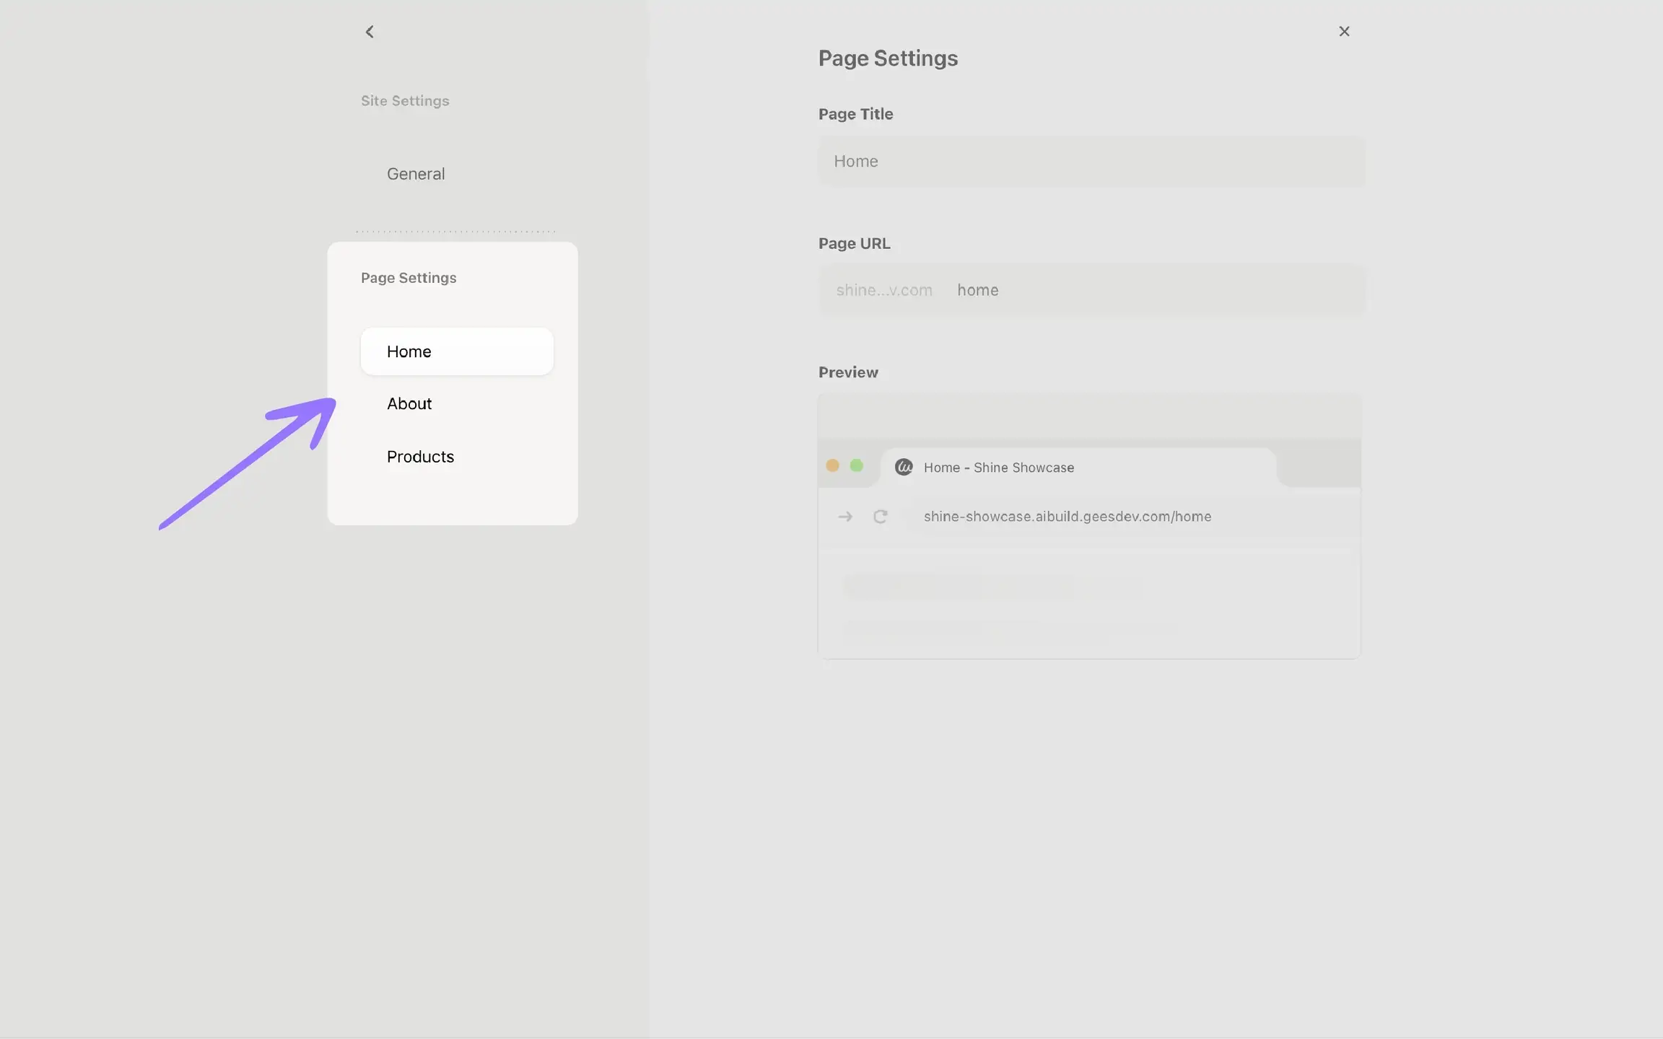Click the orange window dot in the preview
The image size is (1663, 1039).
[832, 465]
